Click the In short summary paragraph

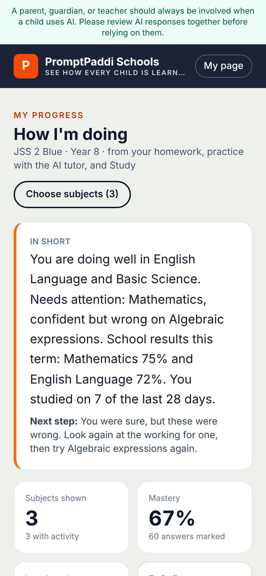point(127,329)
